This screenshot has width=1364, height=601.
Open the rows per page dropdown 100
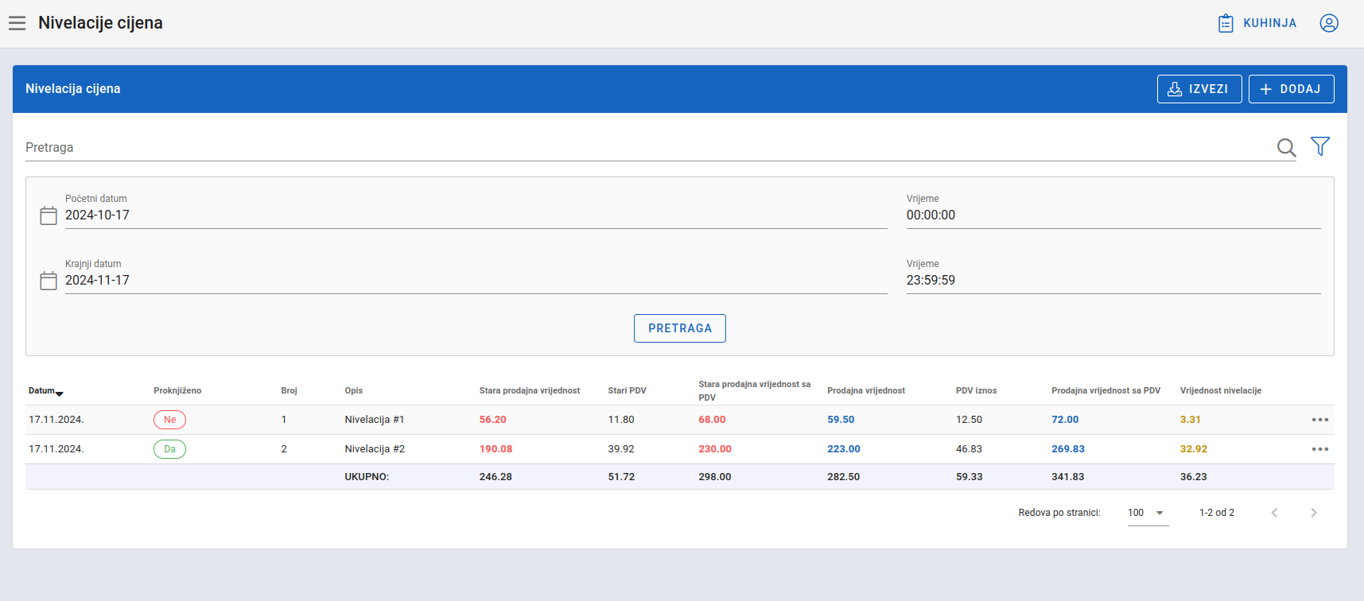[x=1148, y=513]
